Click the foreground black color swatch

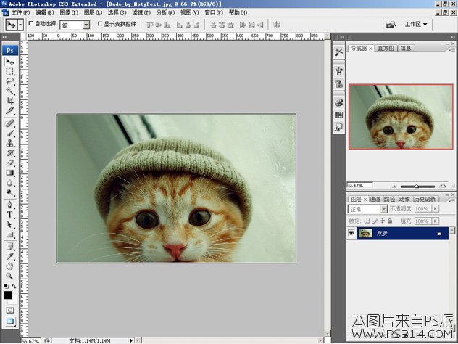[x=8, y=295]
